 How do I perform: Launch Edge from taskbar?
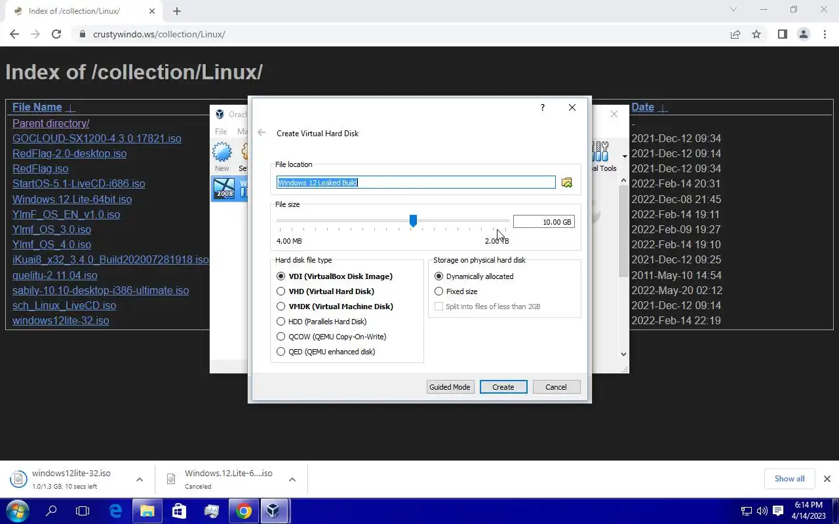click(x=115, y=511)
